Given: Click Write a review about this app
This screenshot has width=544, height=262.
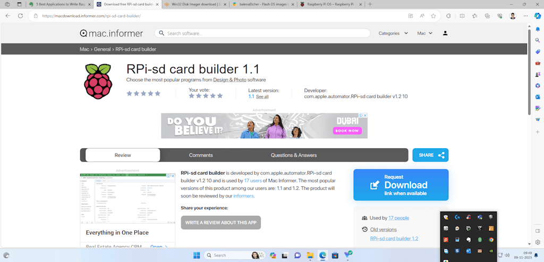Looking at the screenshot, I should [220, 223].
